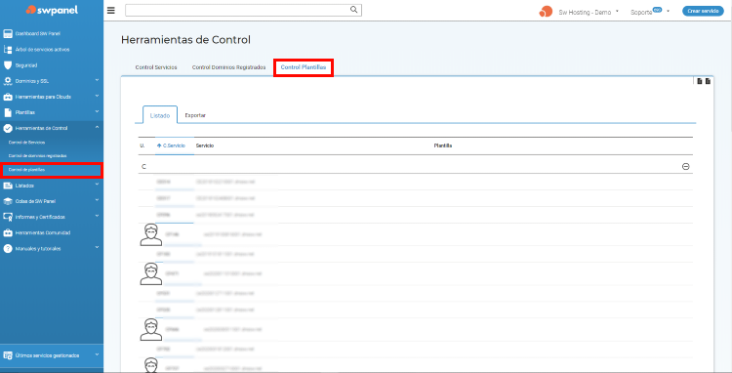Click the orange Sw Hosting avatar icon

tap(546, 12)
